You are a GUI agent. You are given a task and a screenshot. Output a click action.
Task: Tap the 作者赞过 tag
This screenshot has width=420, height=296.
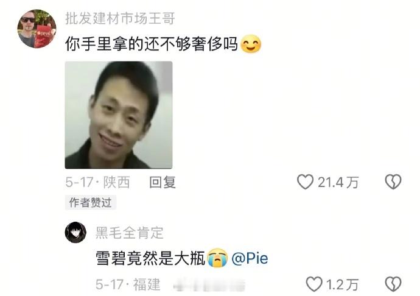90,202
